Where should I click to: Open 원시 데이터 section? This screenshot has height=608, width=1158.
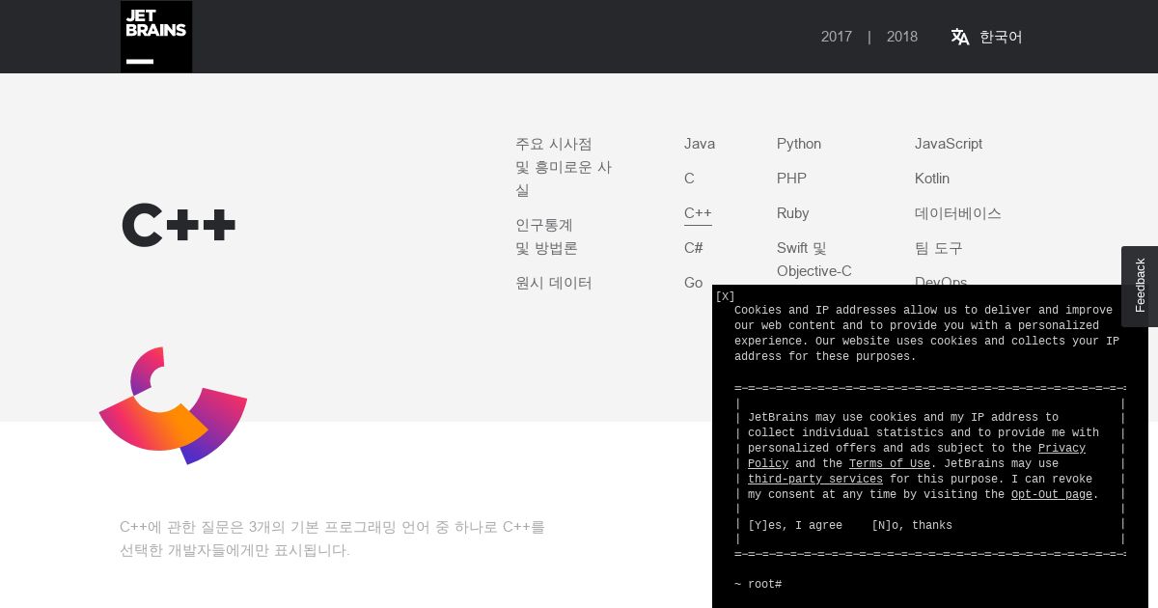(x=554, y=283)
